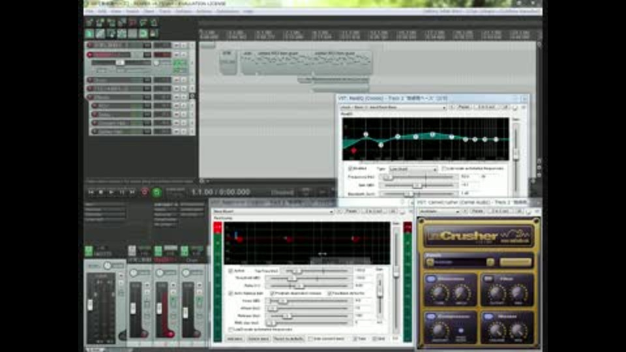Viewport: 626px width, 352px height.
Task: Select the long MIDI item in arrange view
Action: coord(306,63)
